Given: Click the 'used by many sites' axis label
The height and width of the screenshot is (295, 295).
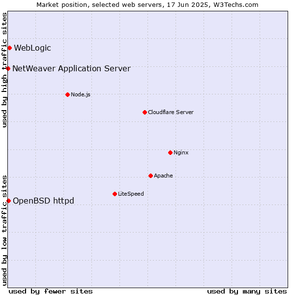Looking at the screenshot, I should point(247,291).
